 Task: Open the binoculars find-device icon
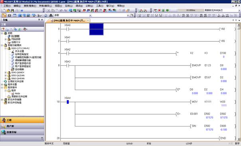(x=51, y=16)
